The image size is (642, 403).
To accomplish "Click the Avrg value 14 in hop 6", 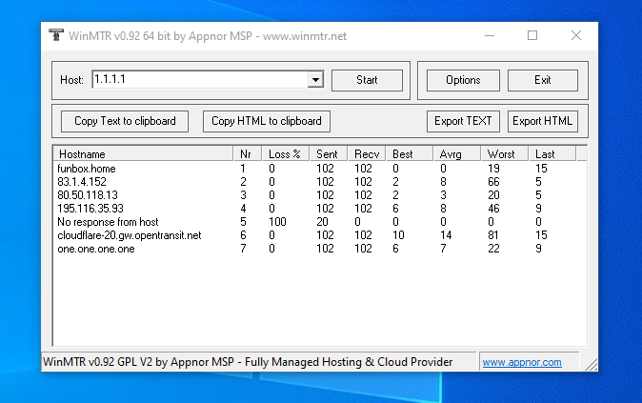I will point(446,235).
